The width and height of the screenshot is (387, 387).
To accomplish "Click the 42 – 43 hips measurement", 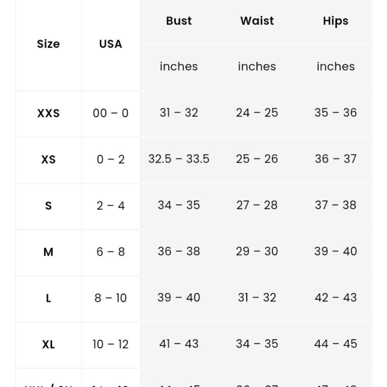I will 336,298.
